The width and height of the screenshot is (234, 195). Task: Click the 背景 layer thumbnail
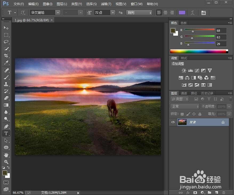pos(182,122)
